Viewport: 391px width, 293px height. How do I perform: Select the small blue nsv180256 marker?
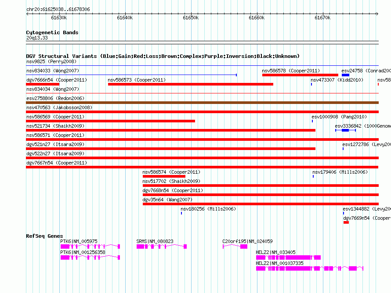tap(181, 213)
